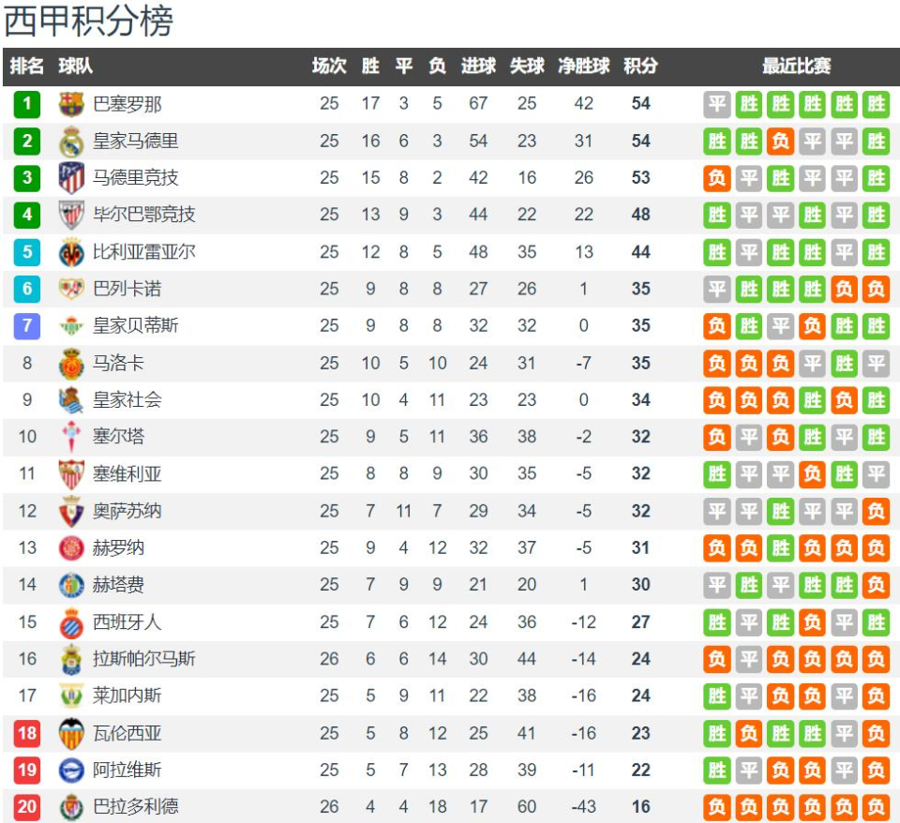
Task: Sort table by 积分 column header
Action: coord(640,67)
